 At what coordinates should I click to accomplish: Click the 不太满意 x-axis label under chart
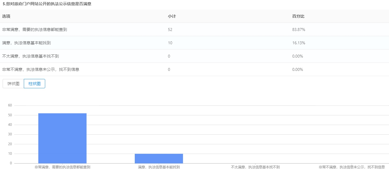point(255,167)
